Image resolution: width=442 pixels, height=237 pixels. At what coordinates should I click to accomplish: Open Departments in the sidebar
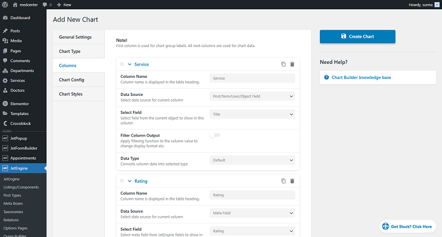pyautogui.click(x=23, y=71)
